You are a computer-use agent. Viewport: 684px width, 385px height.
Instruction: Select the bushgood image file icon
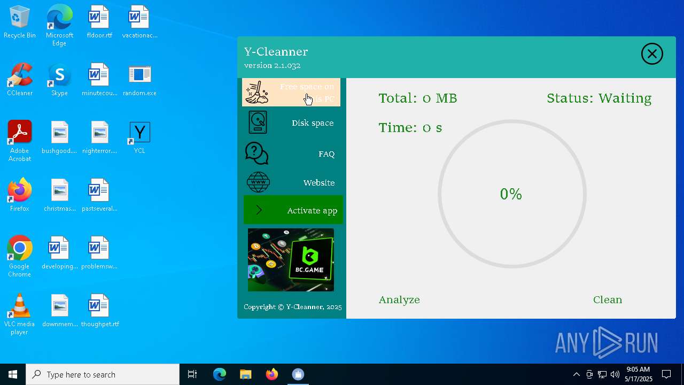(59, 138)
